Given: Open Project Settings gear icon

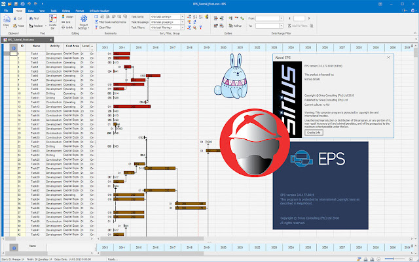Looking at the screenshot, I should point(84,19).
